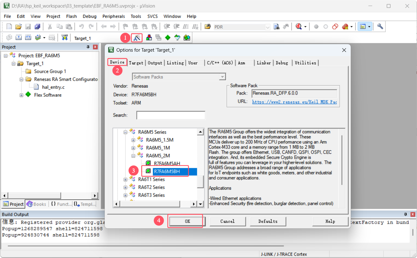Save the current file via toolbar
This screenshot has height=258, width=417.
[28, 27]
